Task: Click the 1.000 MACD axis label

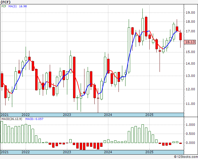Action: 190,125
